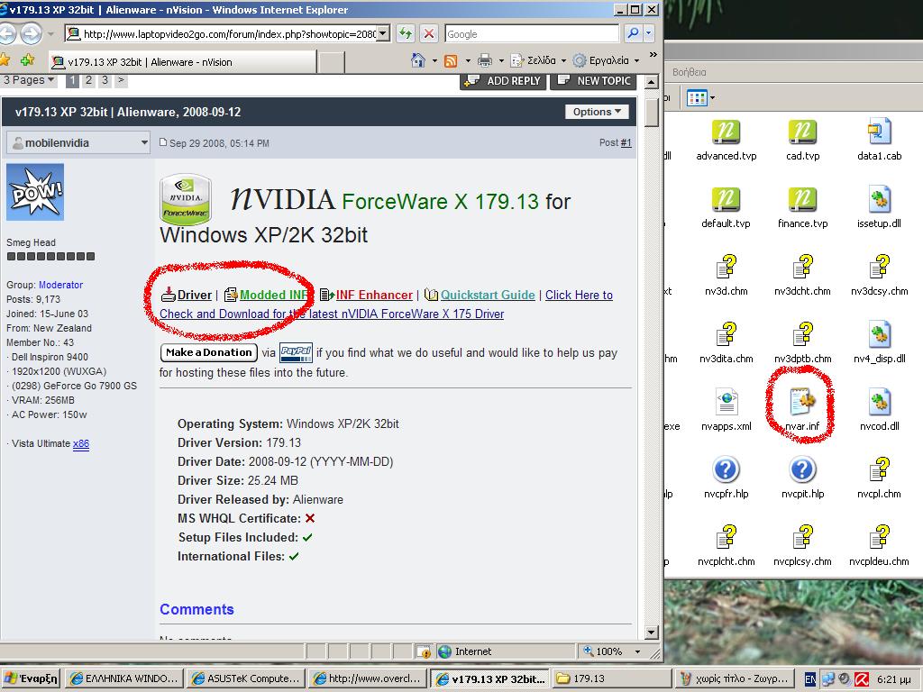The width and height of the screenshot is (923, 692).
Task: Go forward with the IE Forward arrow
Action: click(x=32, y=33)
